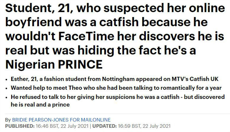230x132 pixels.
Task: Click the third bullet point marker
Action: [6, 98]
